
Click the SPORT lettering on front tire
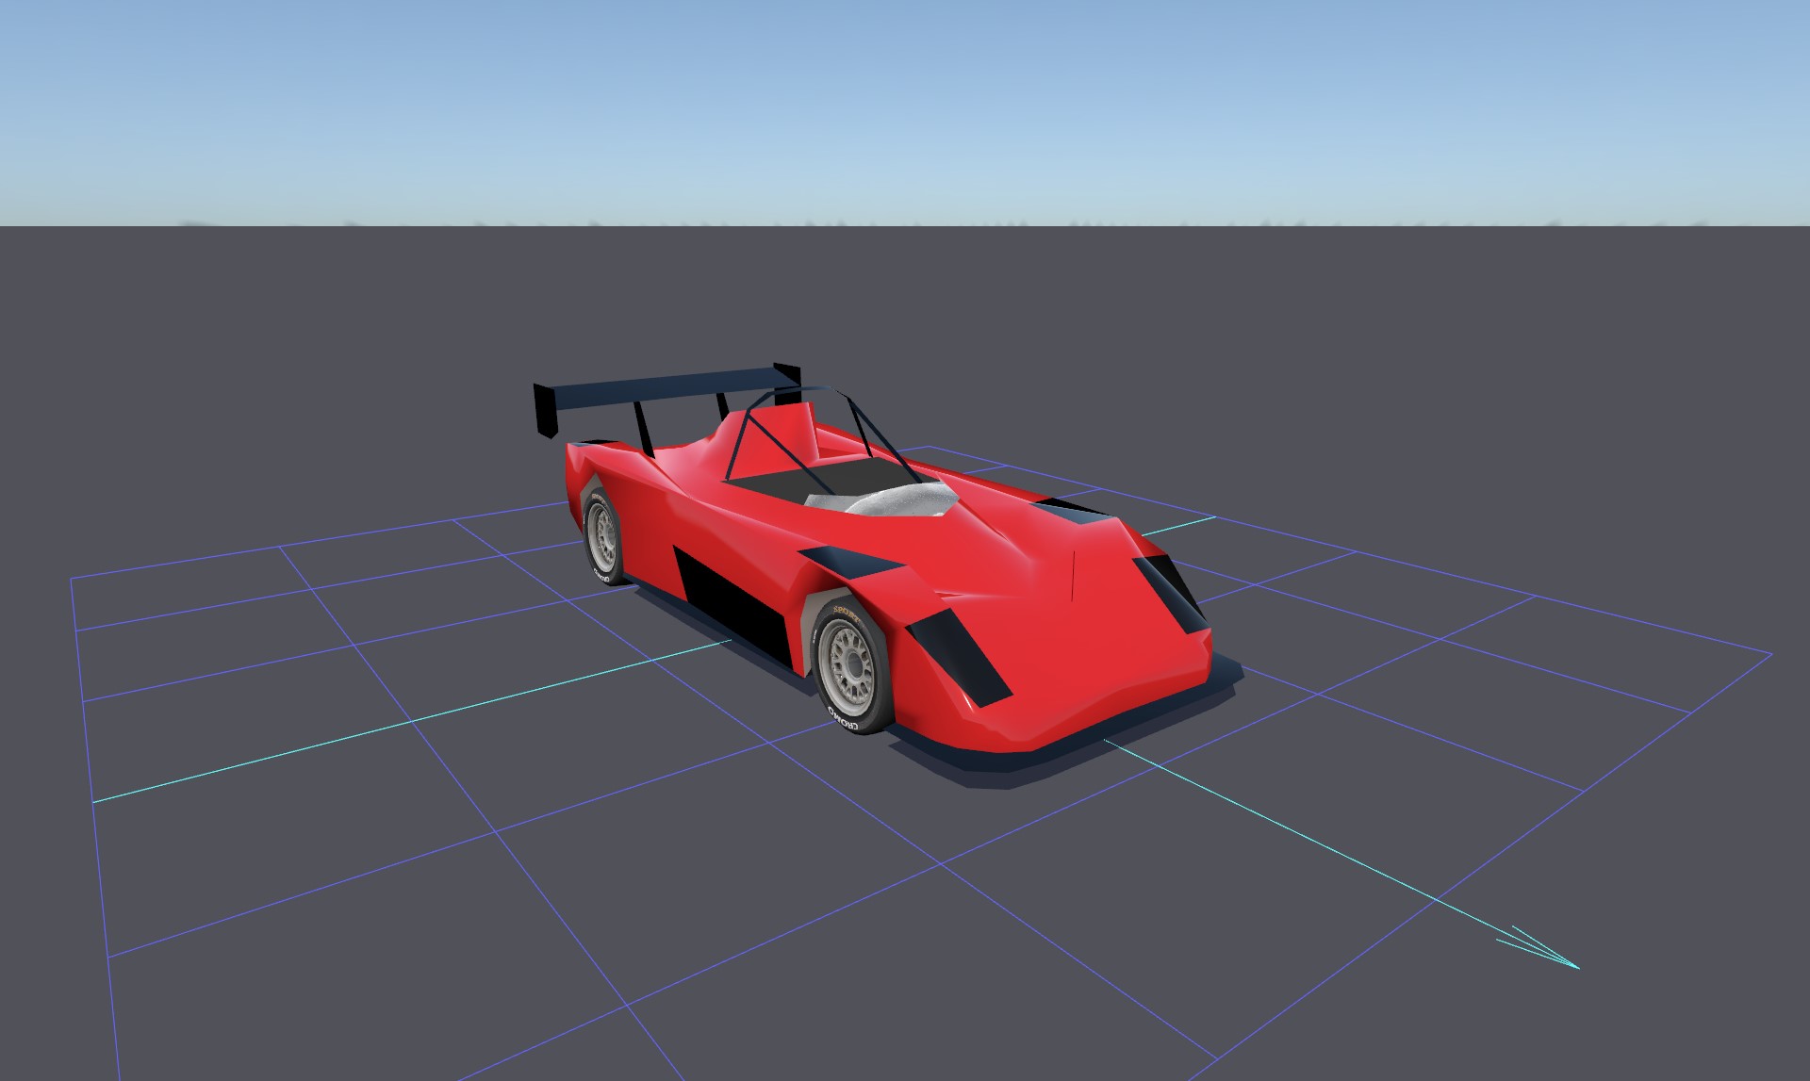click(x=846, y=614)
